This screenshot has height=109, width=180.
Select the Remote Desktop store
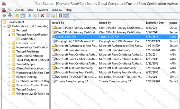(x=26, y=77)
